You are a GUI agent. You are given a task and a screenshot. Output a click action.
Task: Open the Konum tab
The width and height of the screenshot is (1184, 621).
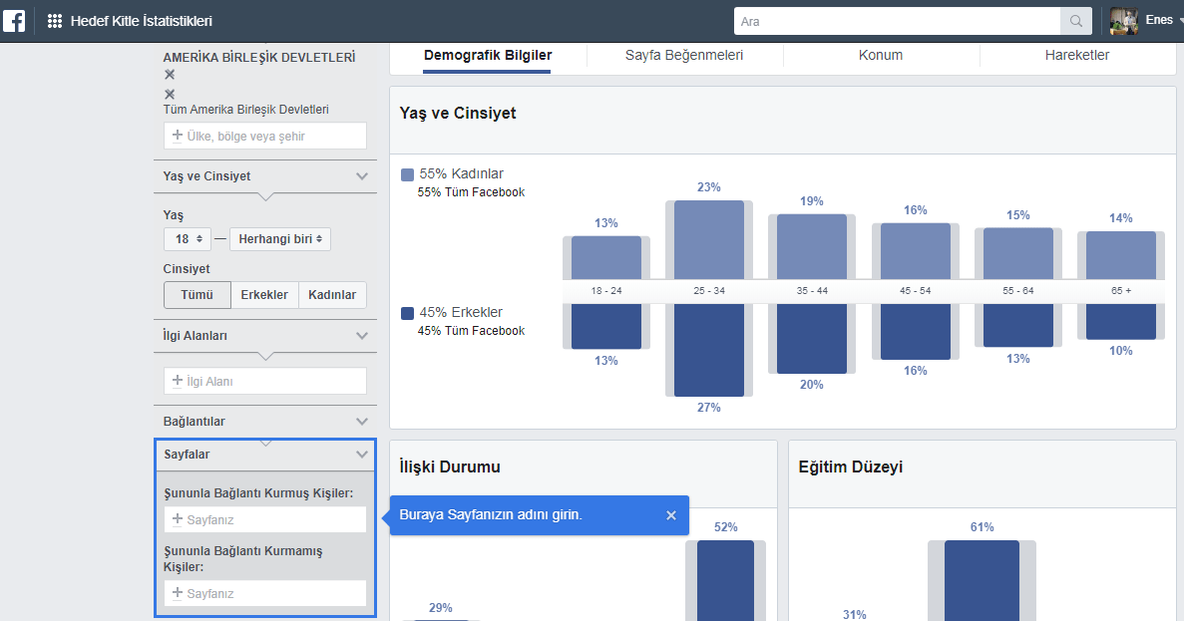click(x=881, y=55)
